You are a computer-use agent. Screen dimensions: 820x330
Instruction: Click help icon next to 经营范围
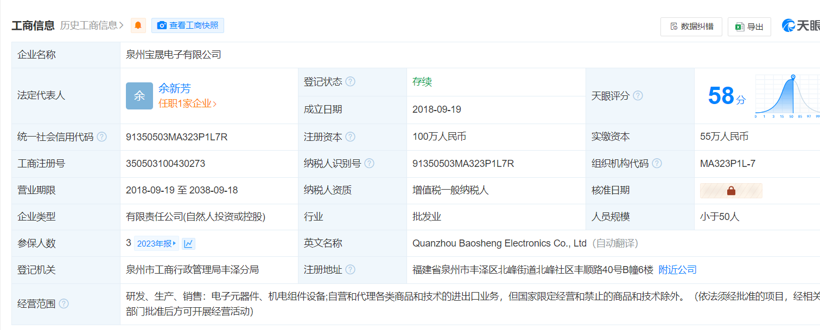[x=64, y=304]
